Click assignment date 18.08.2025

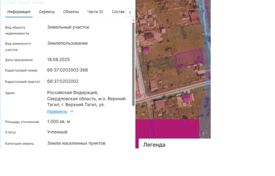click(58, 60)
